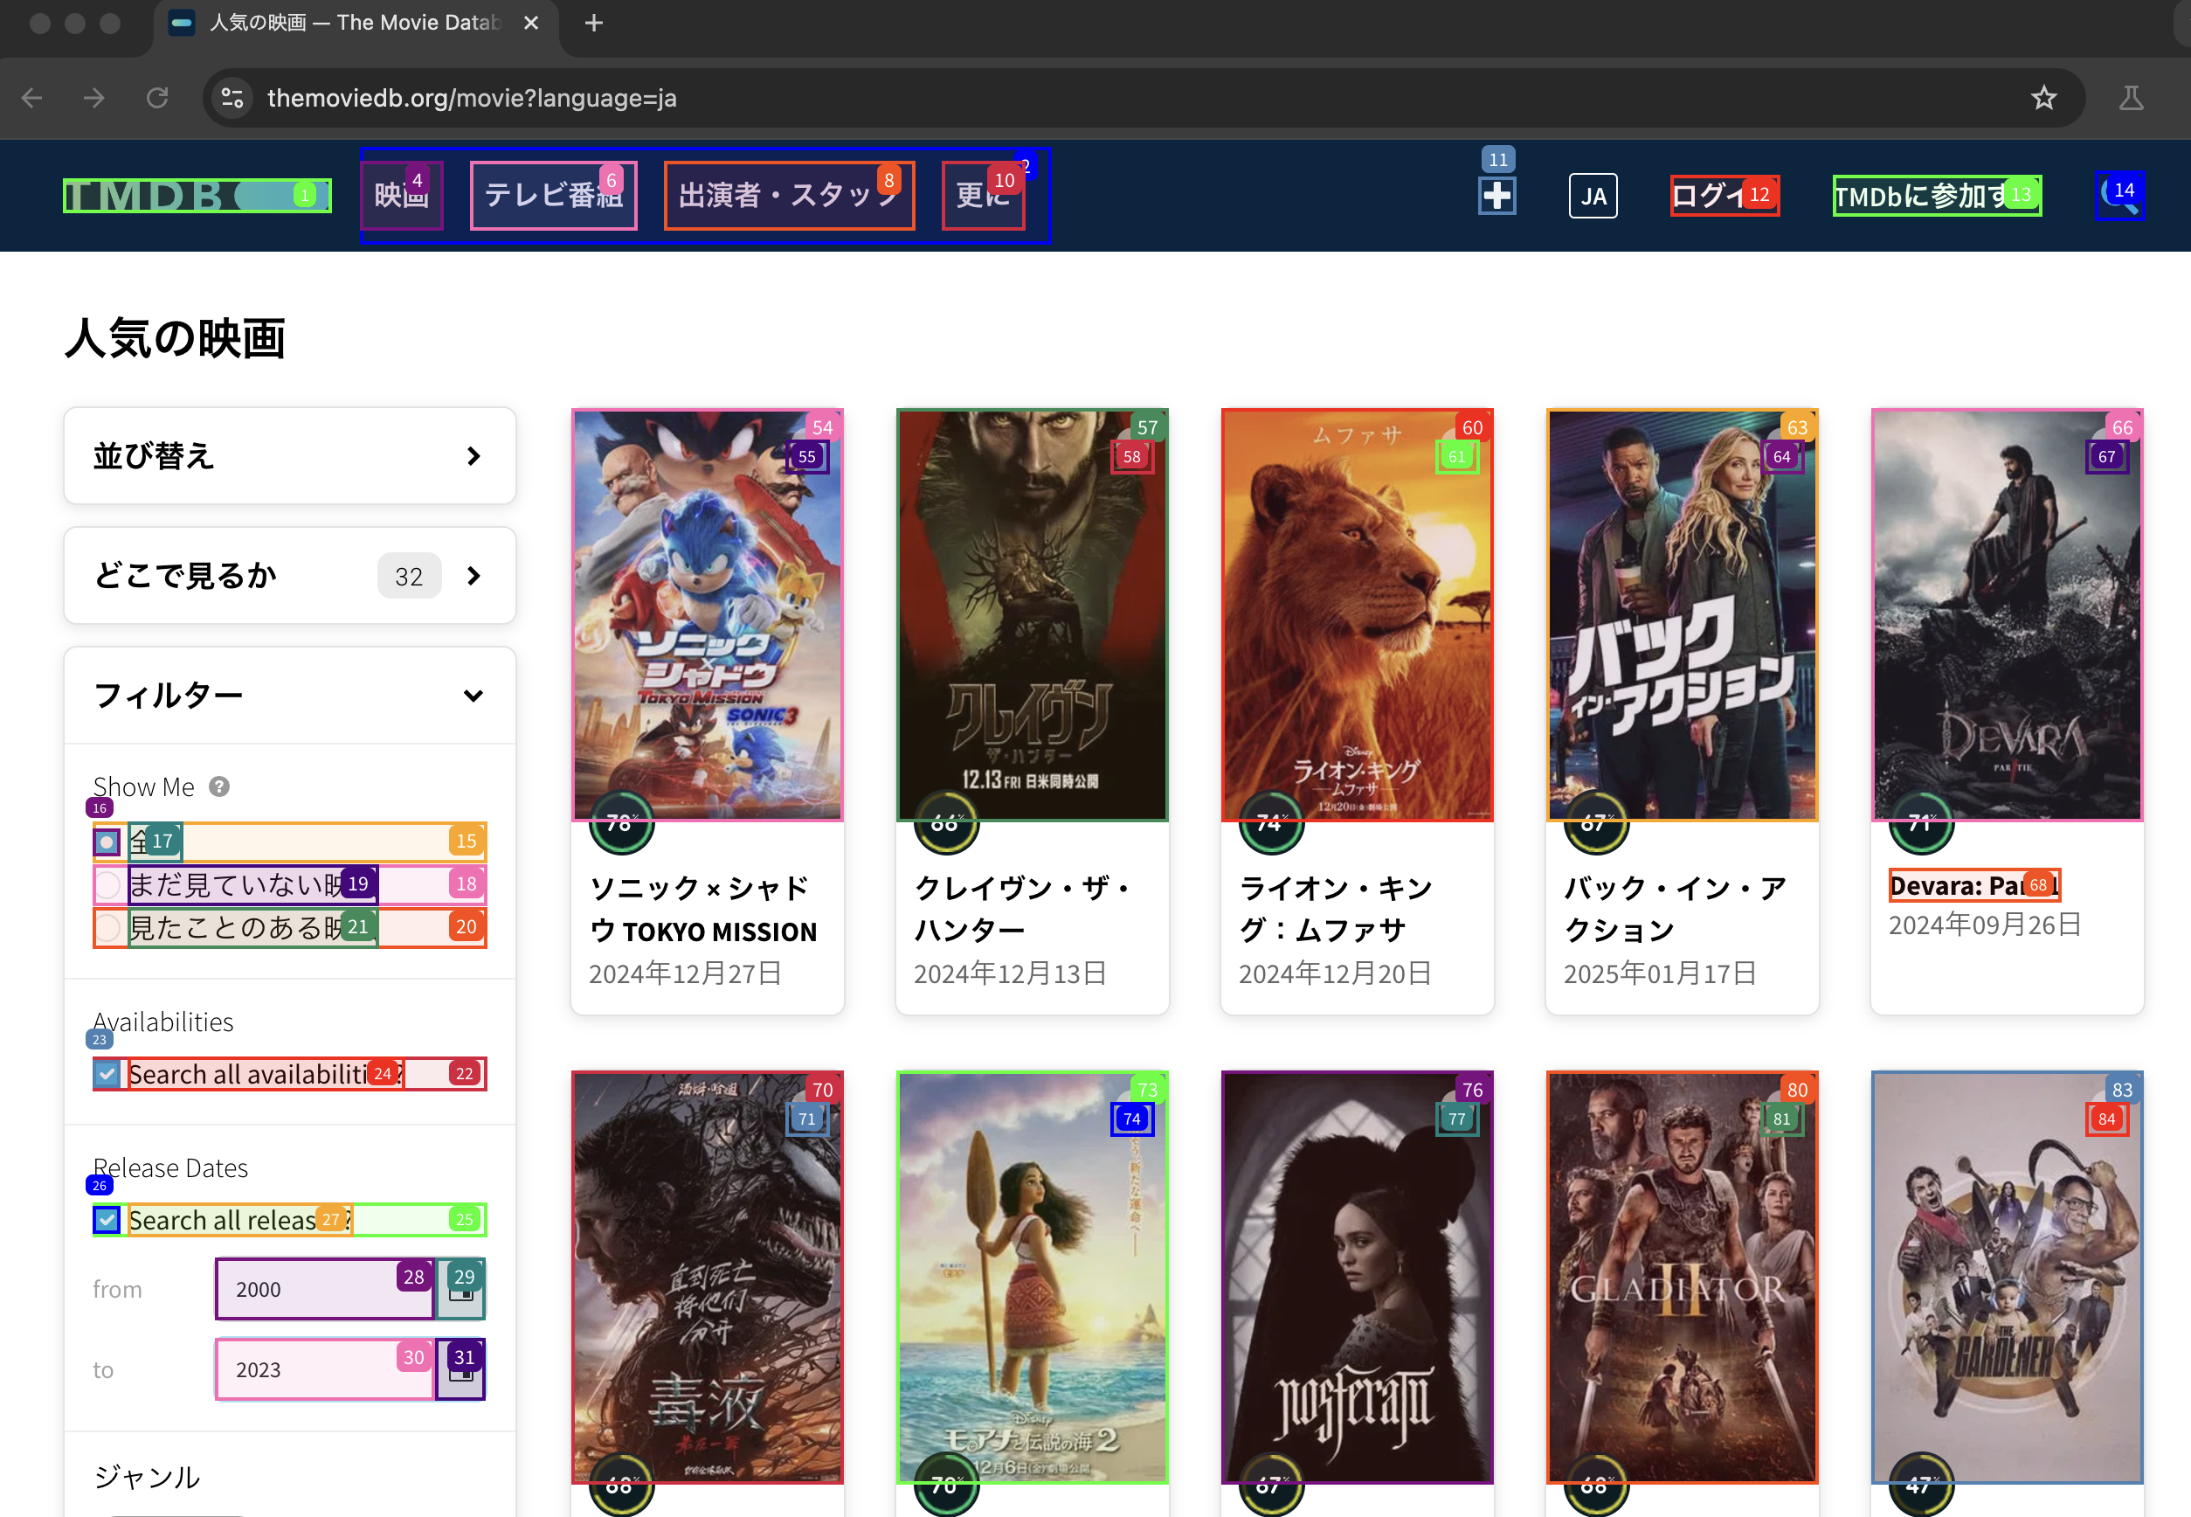The image size is (2191, 1517).
Task: Select the まだ見ていない映画 radio button
Action: 107,885
